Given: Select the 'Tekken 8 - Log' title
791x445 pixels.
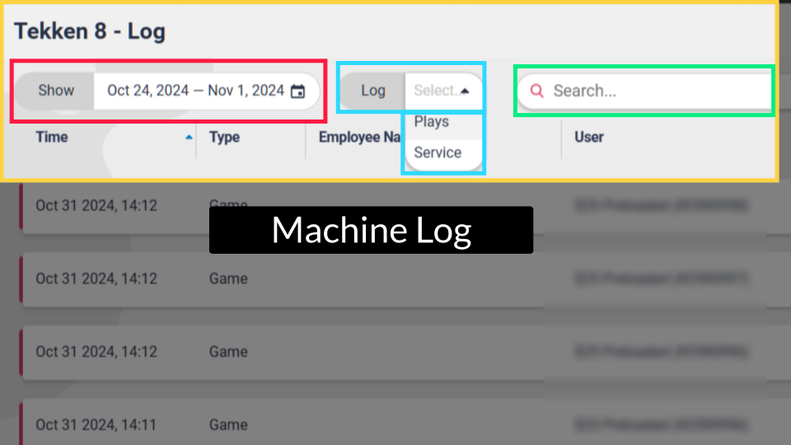Looking at the screenshot, I should (90, 31).
